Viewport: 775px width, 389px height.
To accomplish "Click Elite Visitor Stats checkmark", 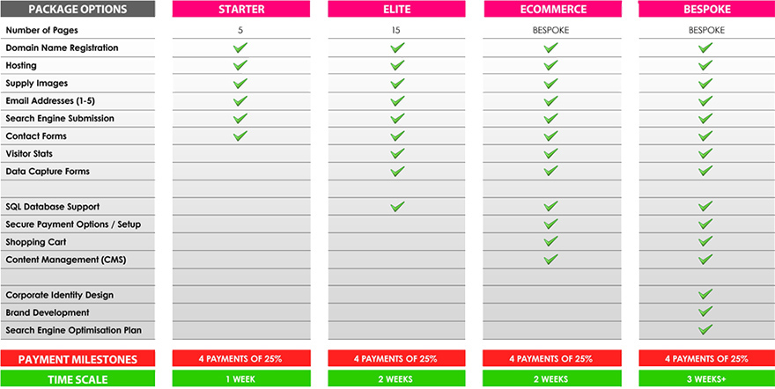I will coord(397,153).
